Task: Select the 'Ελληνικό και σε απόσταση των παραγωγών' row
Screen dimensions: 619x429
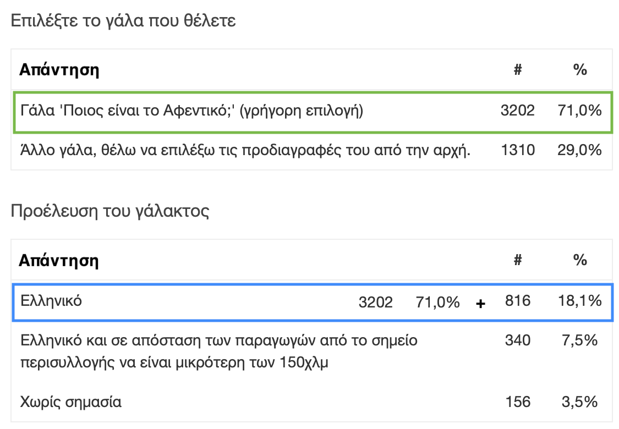Action: (312, 351)
